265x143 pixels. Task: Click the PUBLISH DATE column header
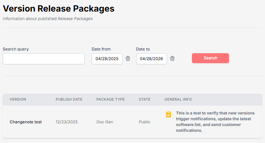69,99
